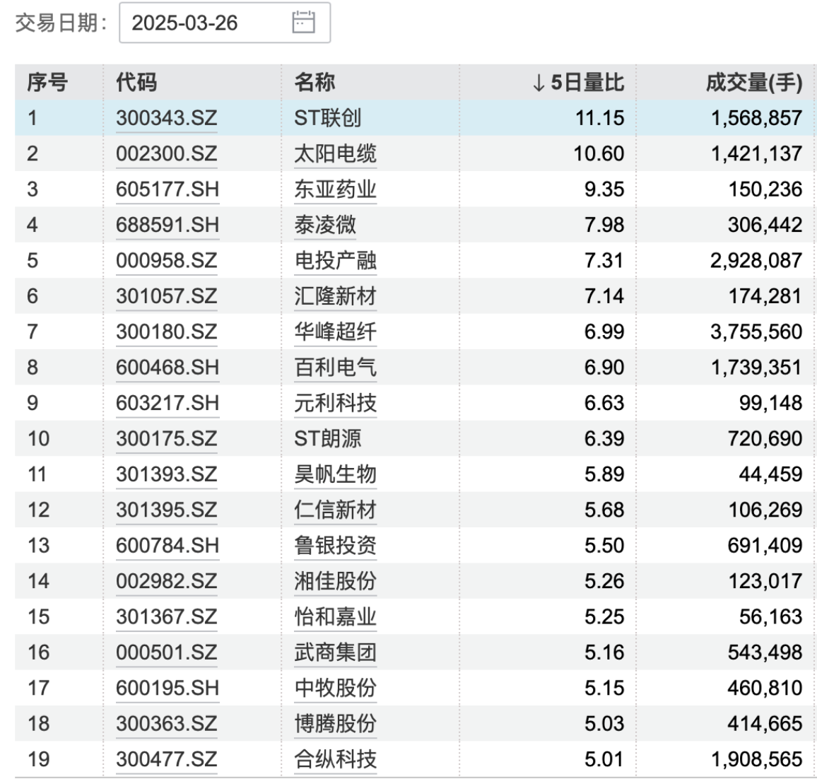Select volume value 720,690

(765, 439)
